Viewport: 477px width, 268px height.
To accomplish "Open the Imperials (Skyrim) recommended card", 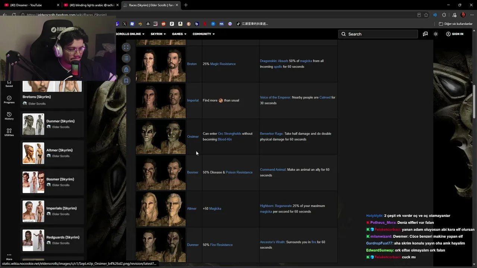I will (x=52, y=211).
